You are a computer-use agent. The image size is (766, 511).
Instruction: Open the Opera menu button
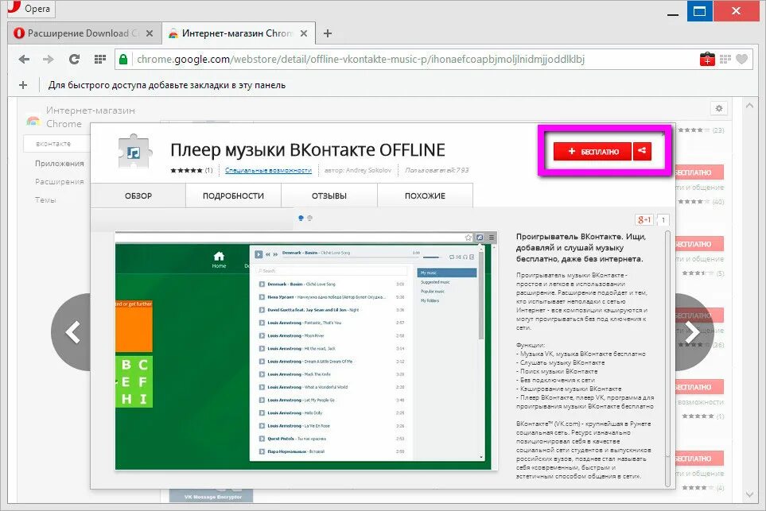[x=31, y=8]
